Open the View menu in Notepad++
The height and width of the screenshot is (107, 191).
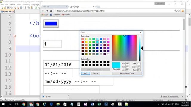(x=19, y=5)
